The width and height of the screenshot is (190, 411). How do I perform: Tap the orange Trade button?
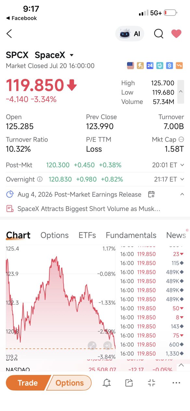28,383
